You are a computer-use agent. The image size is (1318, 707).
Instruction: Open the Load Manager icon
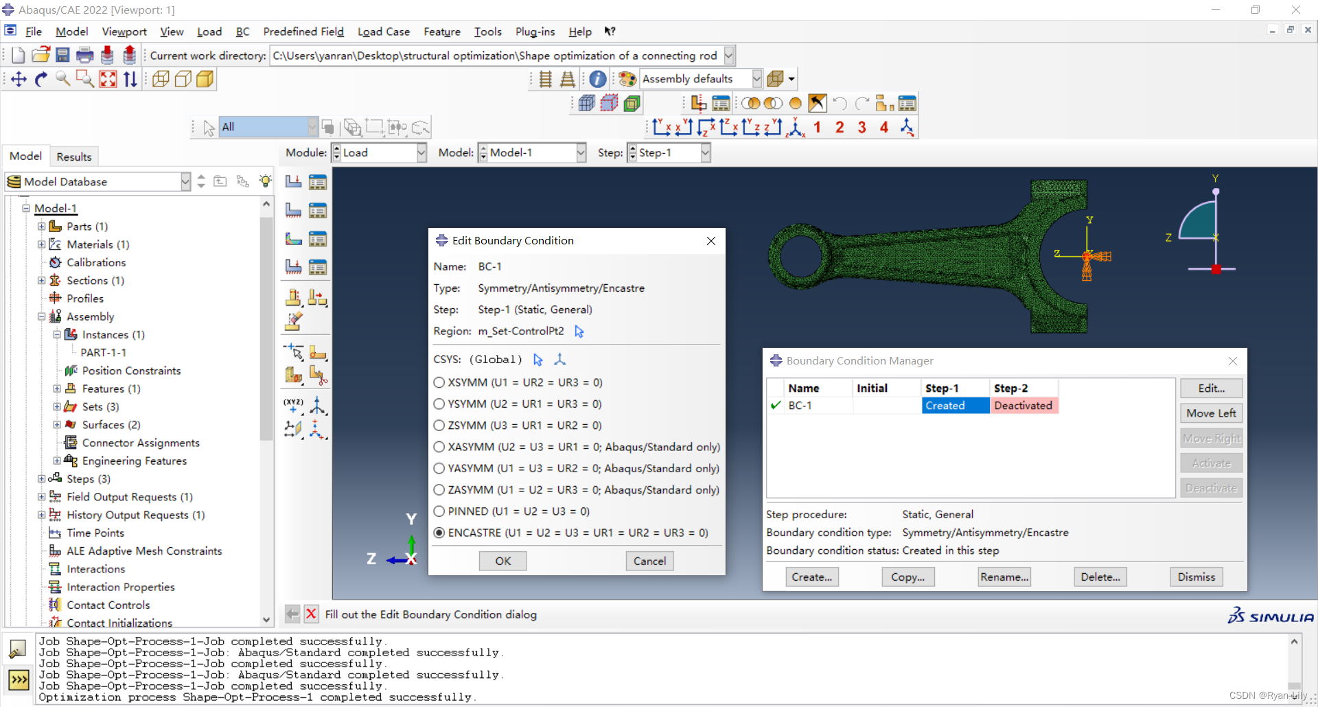click(x=317, y=182)
